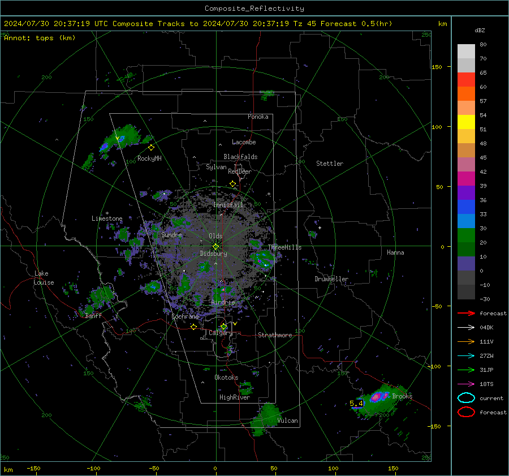Select the 33 dBZ blue swatch

(466, 221)
